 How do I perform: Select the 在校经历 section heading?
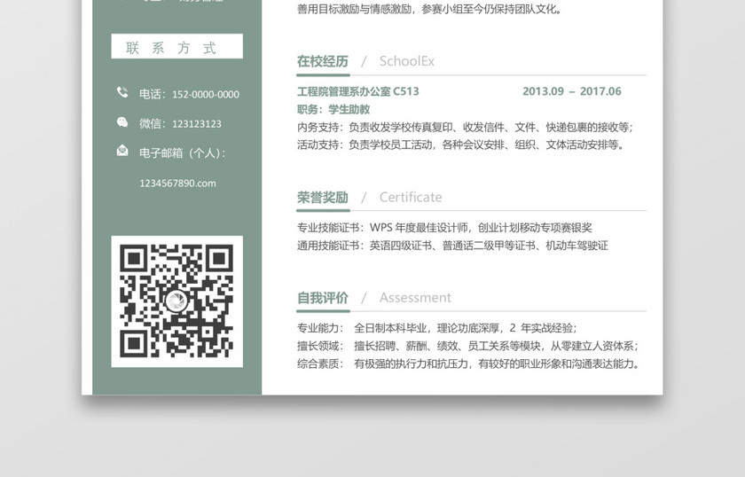(x=323, y=61)
